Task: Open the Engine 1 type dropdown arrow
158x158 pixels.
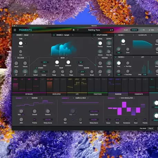Action: click(x=33, y=35)
